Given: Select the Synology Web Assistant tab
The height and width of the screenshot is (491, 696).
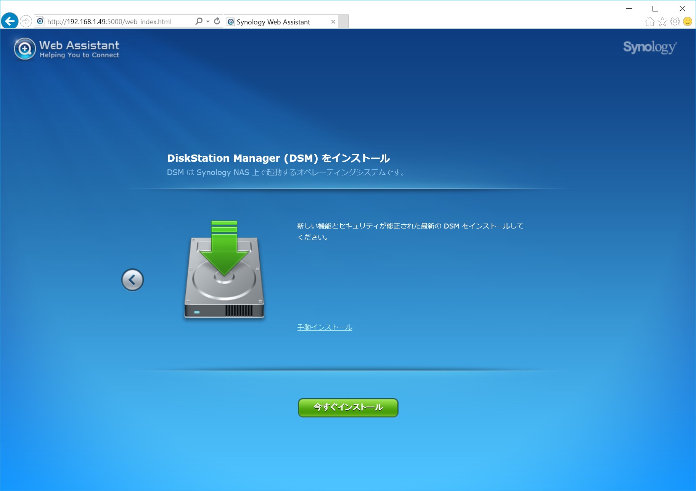Looking at the screenshot, I should point(273,22).
